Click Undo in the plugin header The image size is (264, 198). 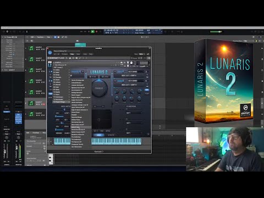tap(85, 54)
